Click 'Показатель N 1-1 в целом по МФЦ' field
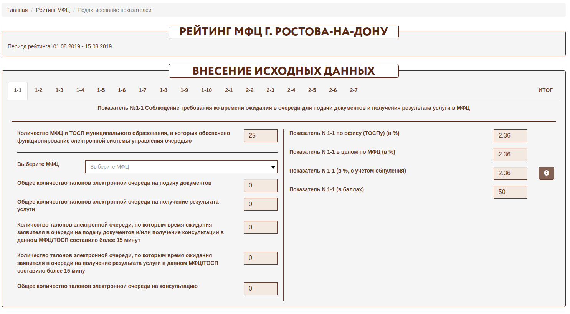This screenshot has height=314, width=570. pos(510,155)
